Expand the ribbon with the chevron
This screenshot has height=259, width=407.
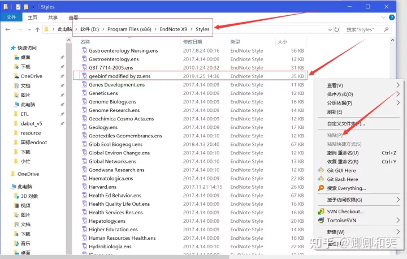(383, 18)
